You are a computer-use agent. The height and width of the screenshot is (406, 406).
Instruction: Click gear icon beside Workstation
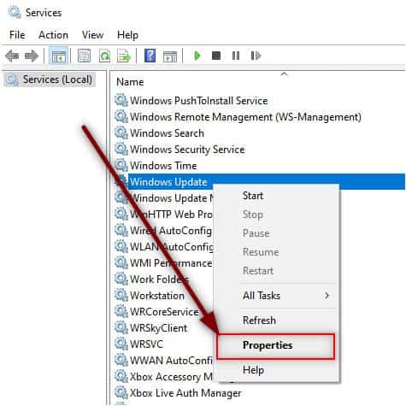point(121,295)
